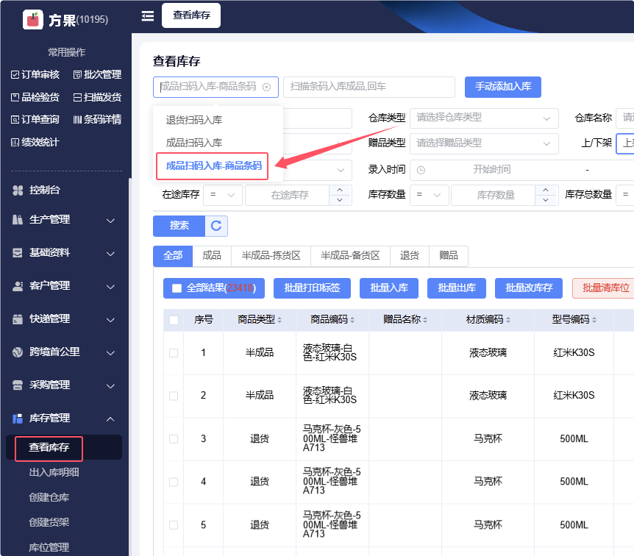The width and height of the screenshot is (634, 556).
Task: Open 绩效统计 shortcut
Action: click(35, 142)
